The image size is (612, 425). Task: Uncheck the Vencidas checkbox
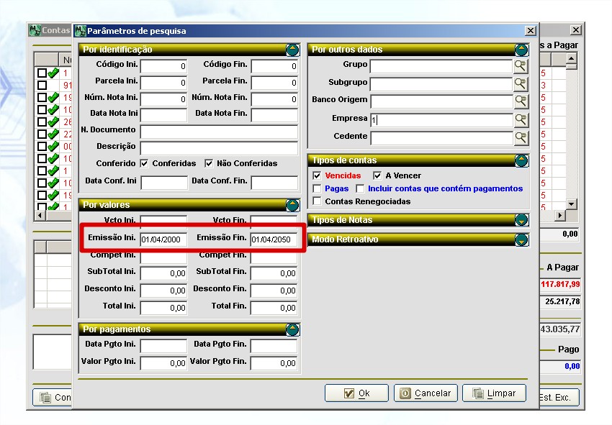(318, 176)
